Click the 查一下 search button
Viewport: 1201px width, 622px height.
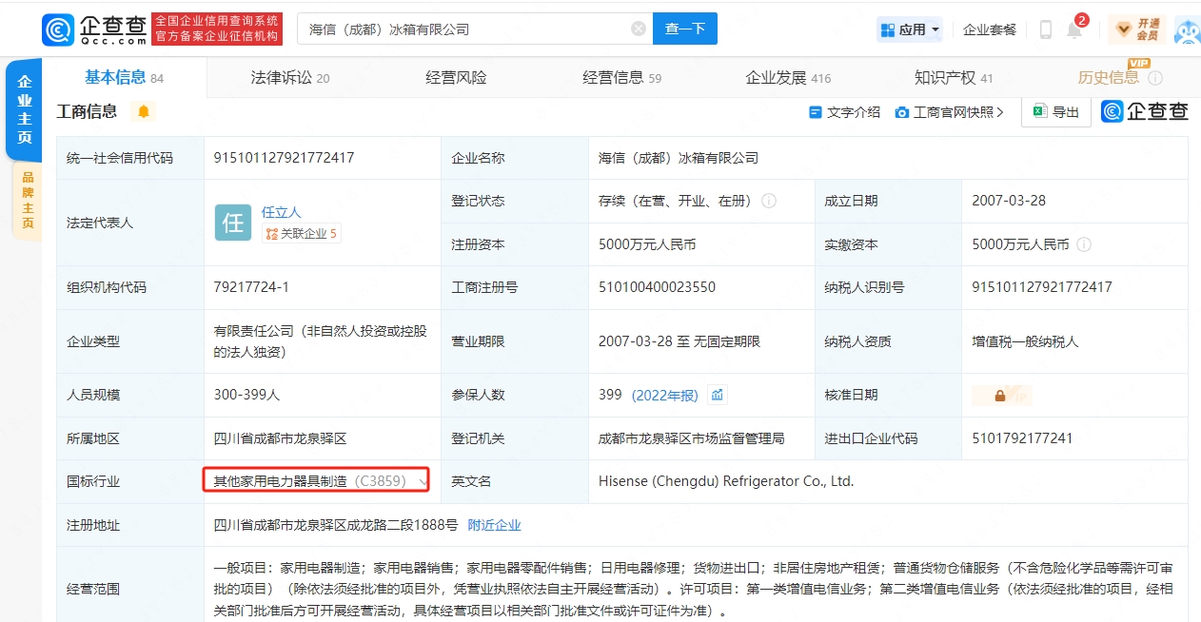685,29
